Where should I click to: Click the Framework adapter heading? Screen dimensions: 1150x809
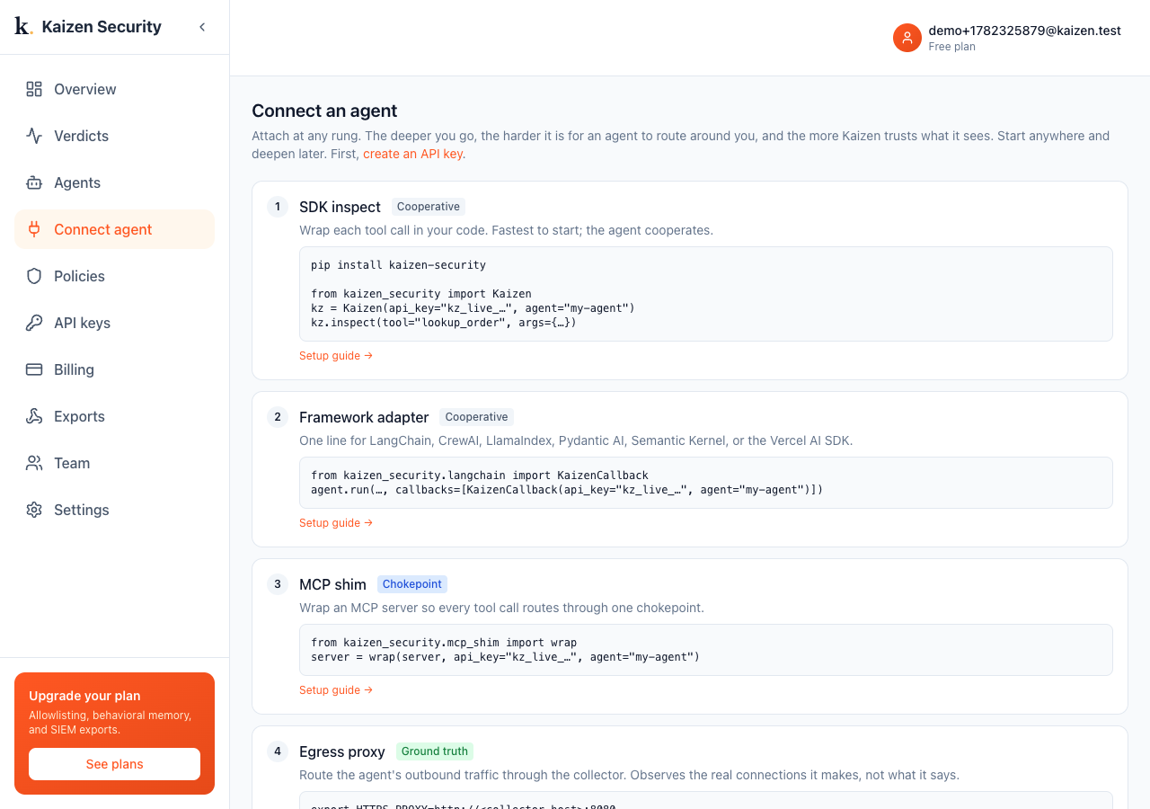(x=364, y=417)
